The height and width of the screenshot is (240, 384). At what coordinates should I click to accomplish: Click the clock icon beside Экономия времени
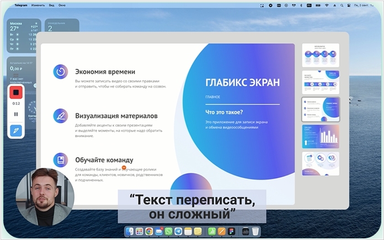pyautogui.click(x=61, y=72)
